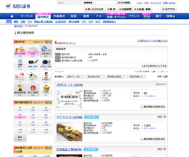
Task: Open the アイ・ケイ・ケイ(2198) stock link
Action: (70, 117)
